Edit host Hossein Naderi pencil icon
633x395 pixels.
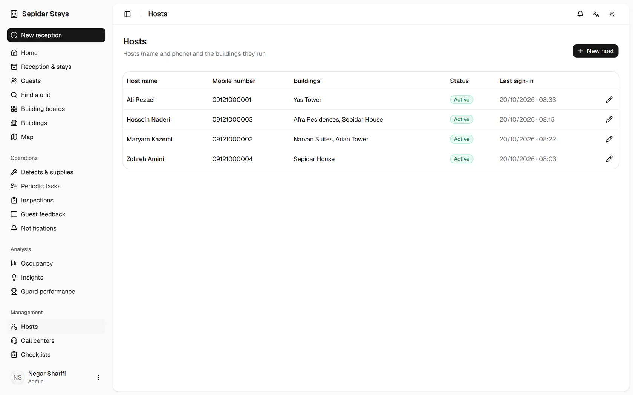(609, 119)
